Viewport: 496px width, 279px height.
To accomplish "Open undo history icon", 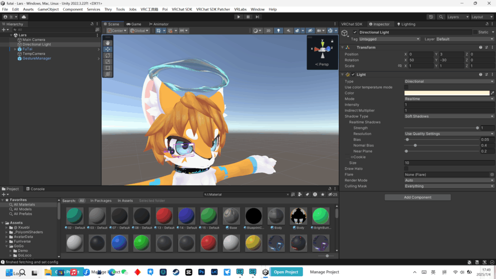I will pyautogui.click(x=431, y=17).
